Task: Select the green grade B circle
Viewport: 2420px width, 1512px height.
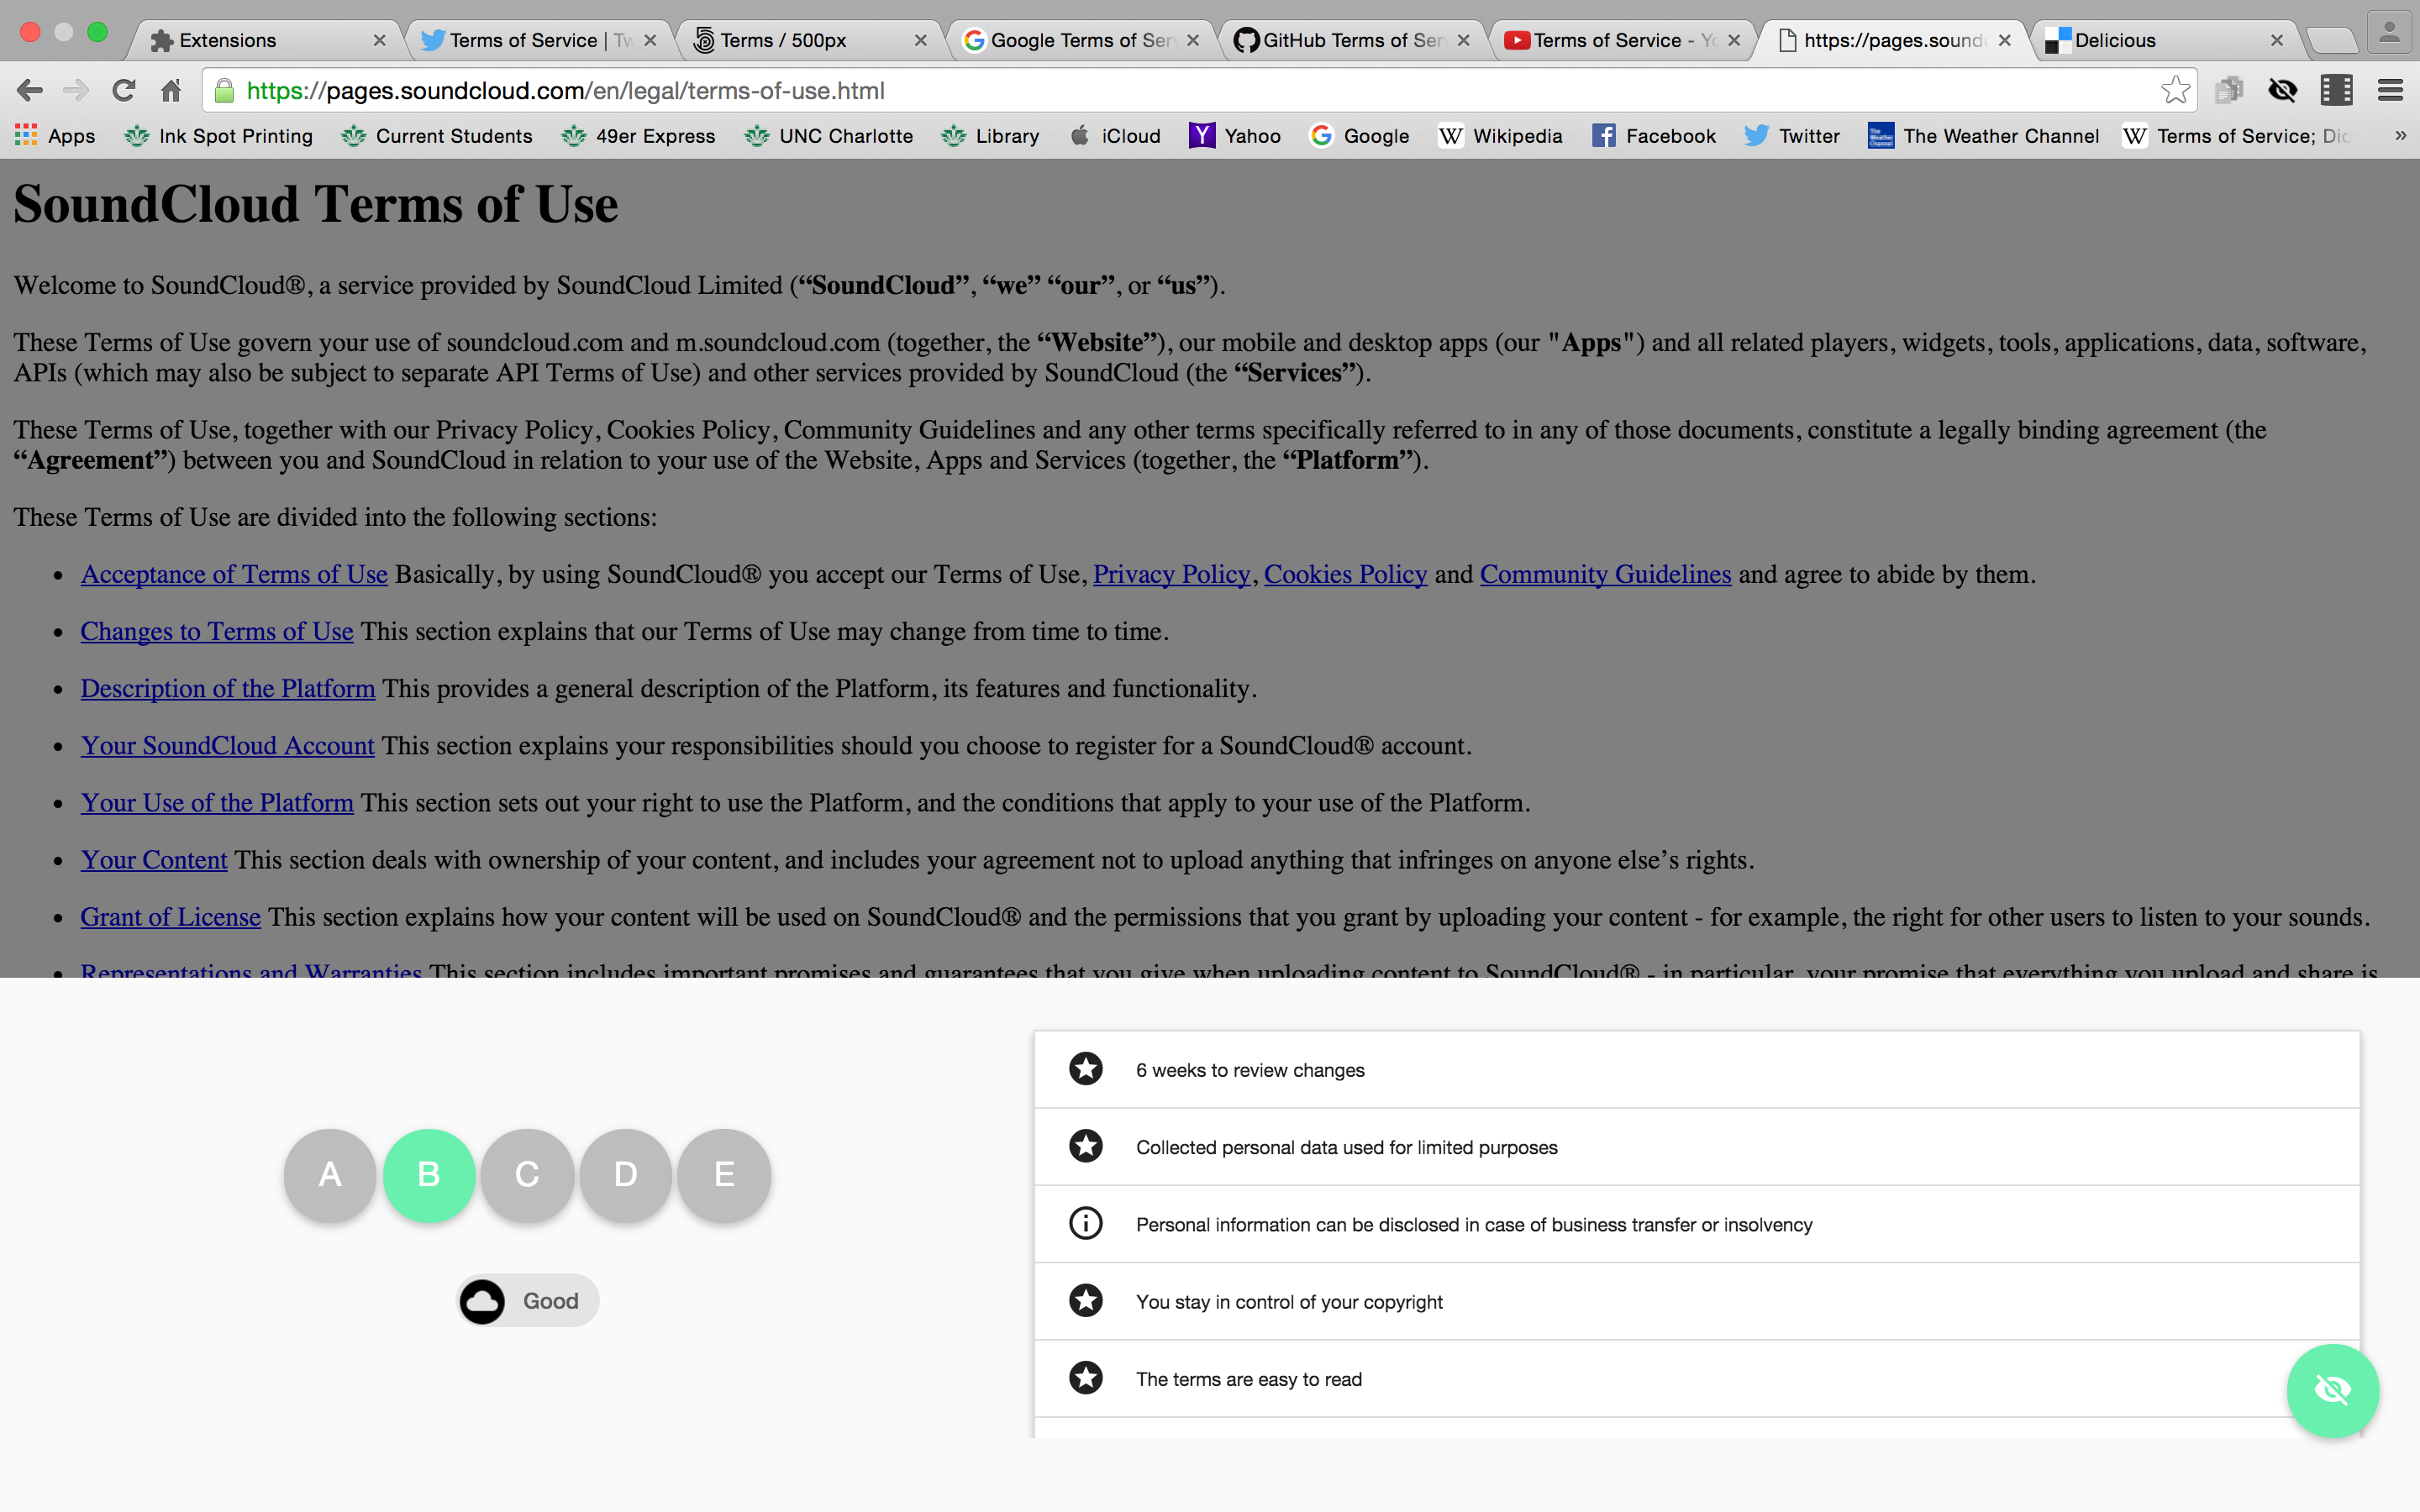Action: 429,1175
